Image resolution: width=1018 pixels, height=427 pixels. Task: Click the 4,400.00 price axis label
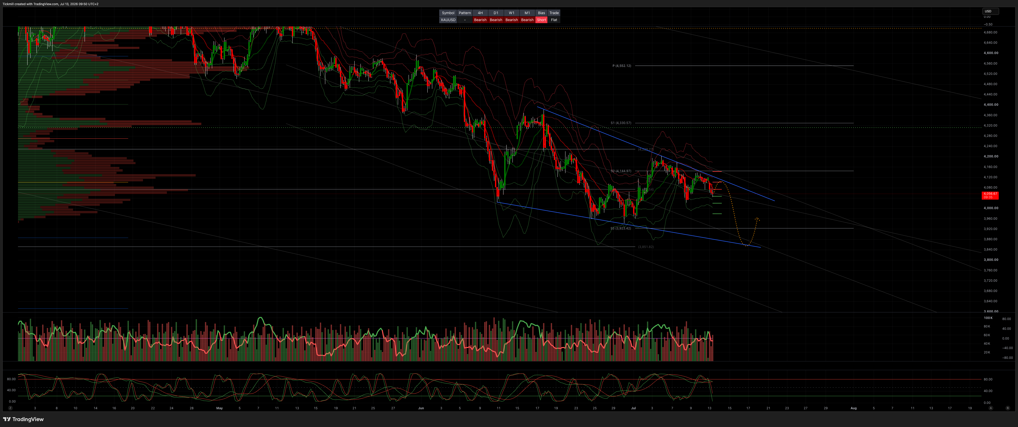[x=991, y=105]
